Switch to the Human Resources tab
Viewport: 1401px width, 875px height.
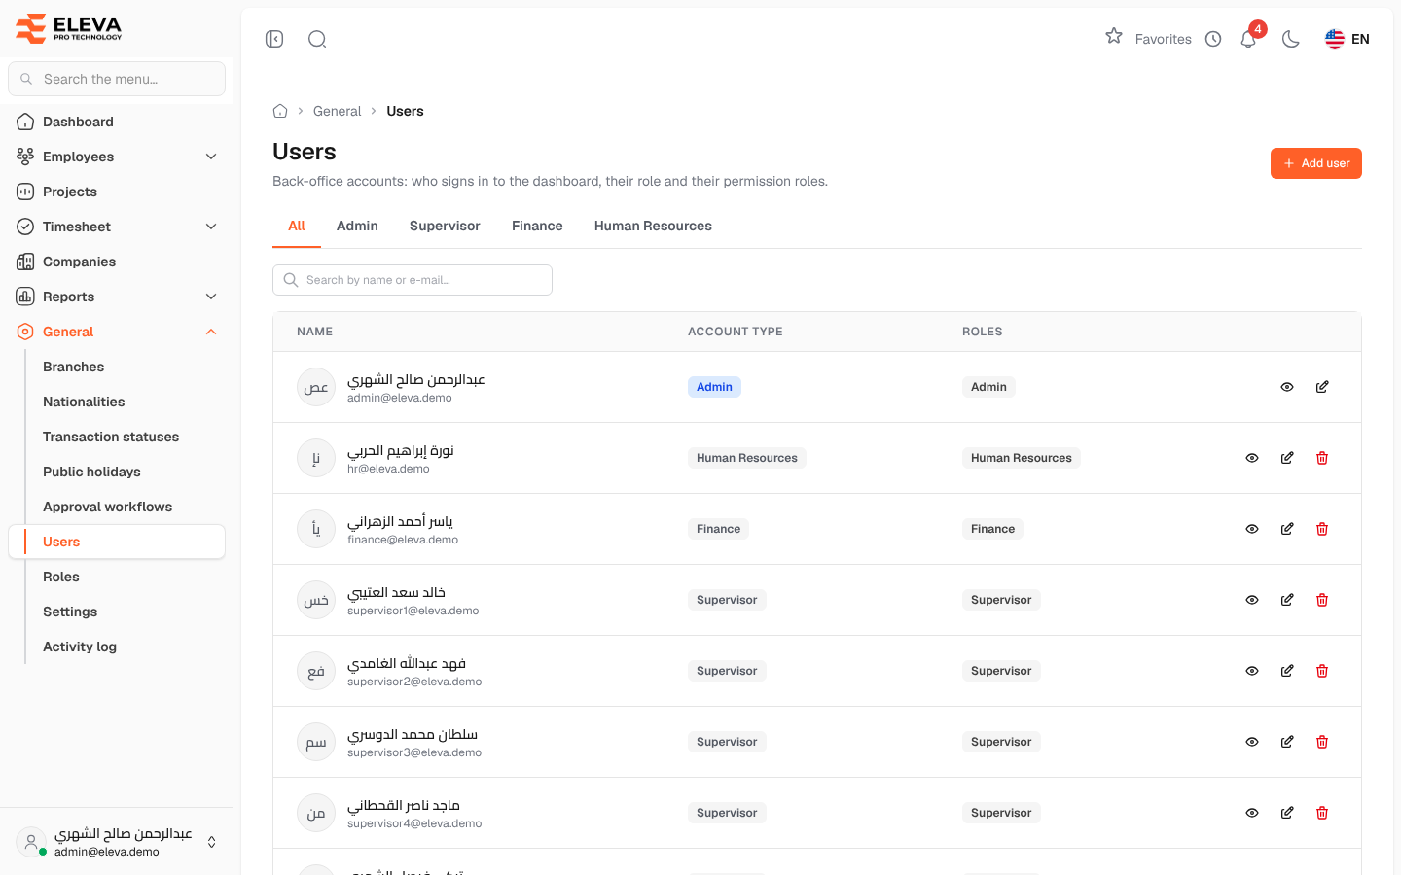[x=653, y=226]
